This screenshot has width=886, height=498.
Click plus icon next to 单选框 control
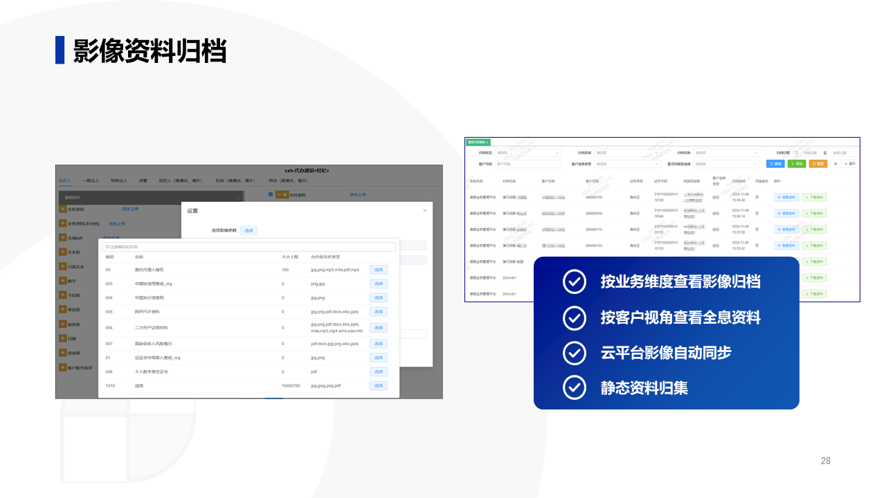point(63,310)
